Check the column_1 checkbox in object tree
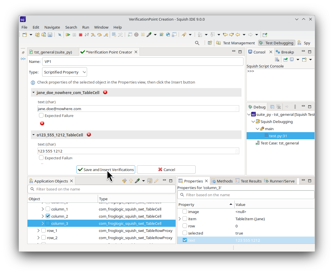The image size is (334, 274). click(x=48, y=209)
